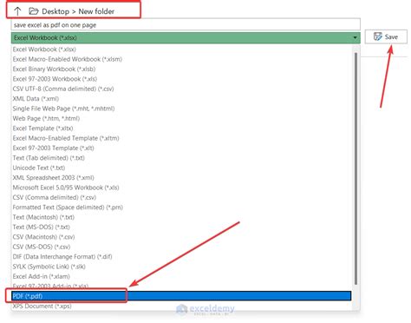
Task: Choose DIF (Data Interchange Format) (*.dif)
Action: point(62,256)
